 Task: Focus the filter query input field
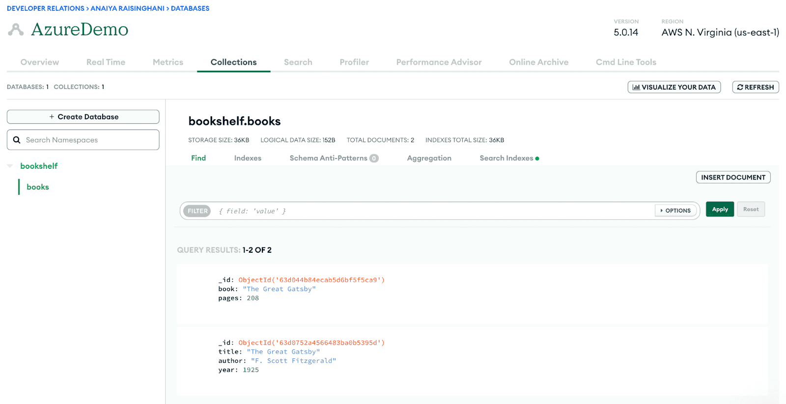tap(432, 211)
